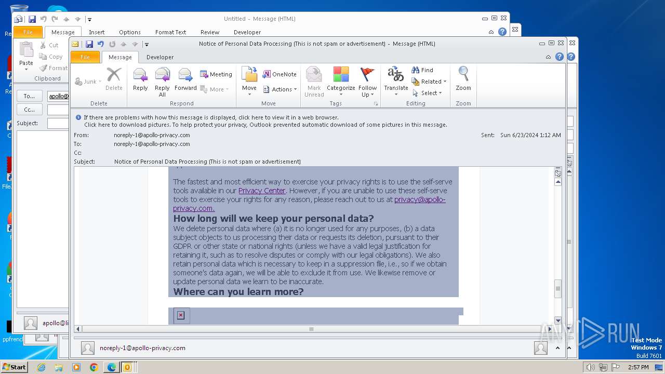
Task: Forward this message
Action: [185, 81]
